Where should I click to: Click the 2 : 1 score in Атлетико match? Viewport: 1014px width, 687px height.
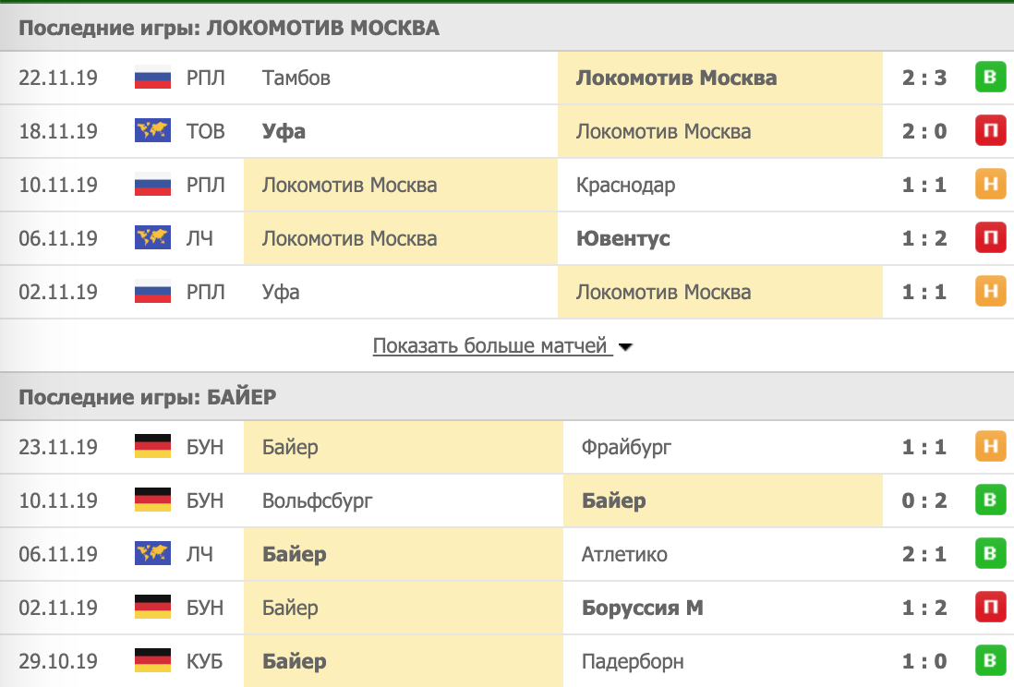point(924,554)
